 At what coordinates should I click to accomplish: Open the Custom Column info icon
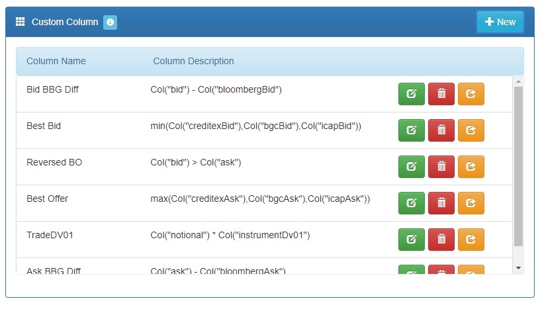tap(111, 22)
